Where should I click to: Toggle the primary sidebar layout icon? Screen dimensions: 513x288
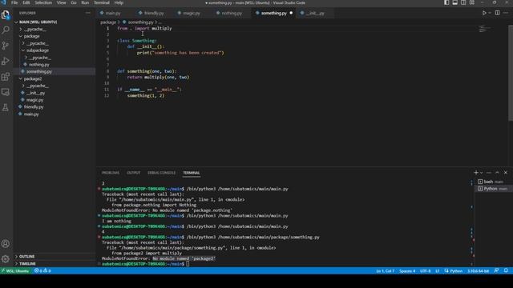click(x=446, y=2)
